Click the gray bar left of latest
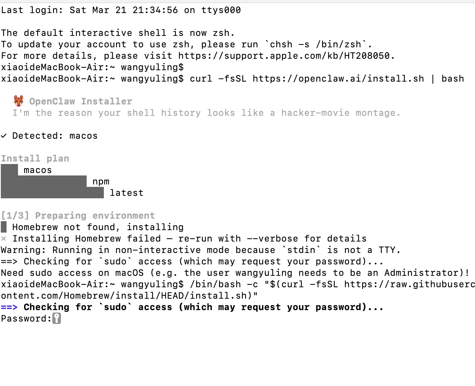Screen dimensions: 475x386 52,193
